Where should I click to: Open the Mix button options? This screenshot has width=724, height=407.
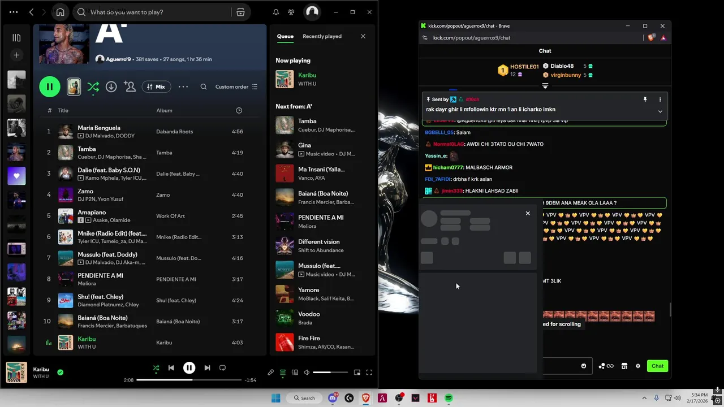[x=156, y=86]
